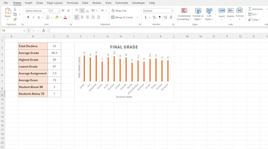The width and height of the screenshot is (268, 149).
Task: Toggle Top Align
Action: point(76,11)
